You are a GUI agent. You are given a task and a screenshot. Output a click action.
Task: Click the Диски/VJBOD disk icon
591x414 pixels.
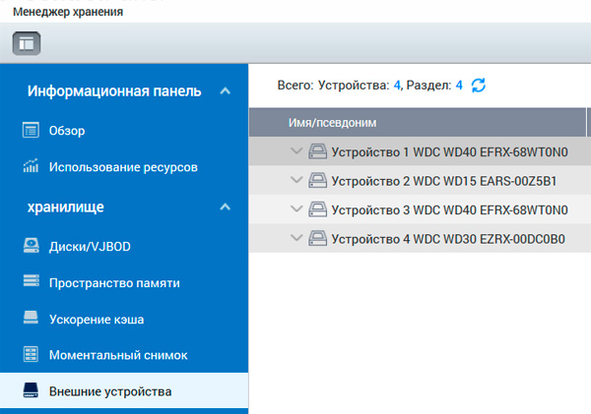[x=31, y=246]
